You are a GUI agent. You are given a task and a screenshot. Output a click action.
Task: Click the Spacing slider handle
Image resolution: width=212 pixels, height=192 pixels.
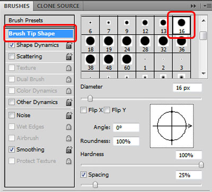[x=95, y=185]
